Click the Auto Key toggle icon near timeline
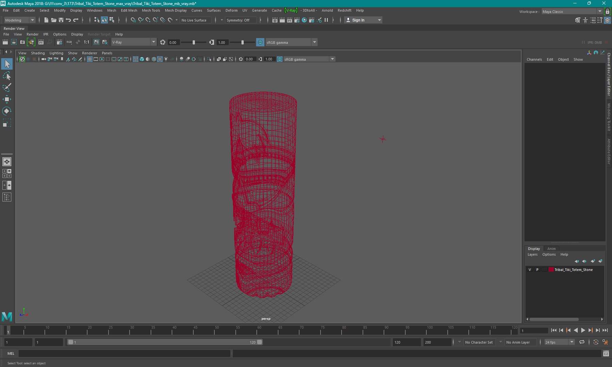This screenshot has width=612, height=367. point(596,342)
